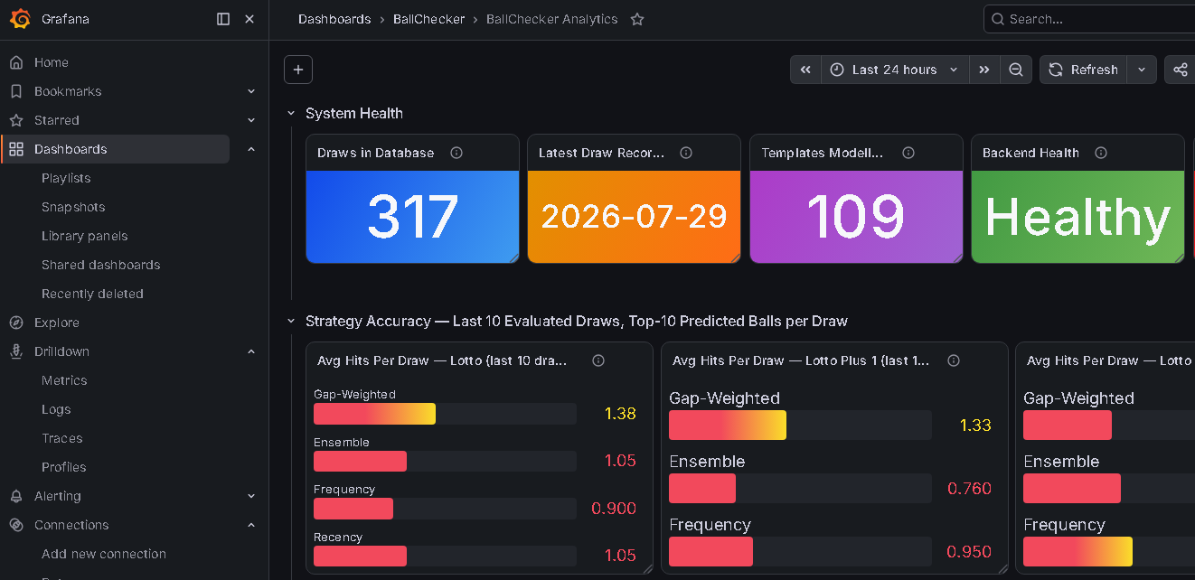Viewport: 1195px width, 580px height.
Task: Expand the Bookmarks section chevron
Action: (x=251, y=91)
